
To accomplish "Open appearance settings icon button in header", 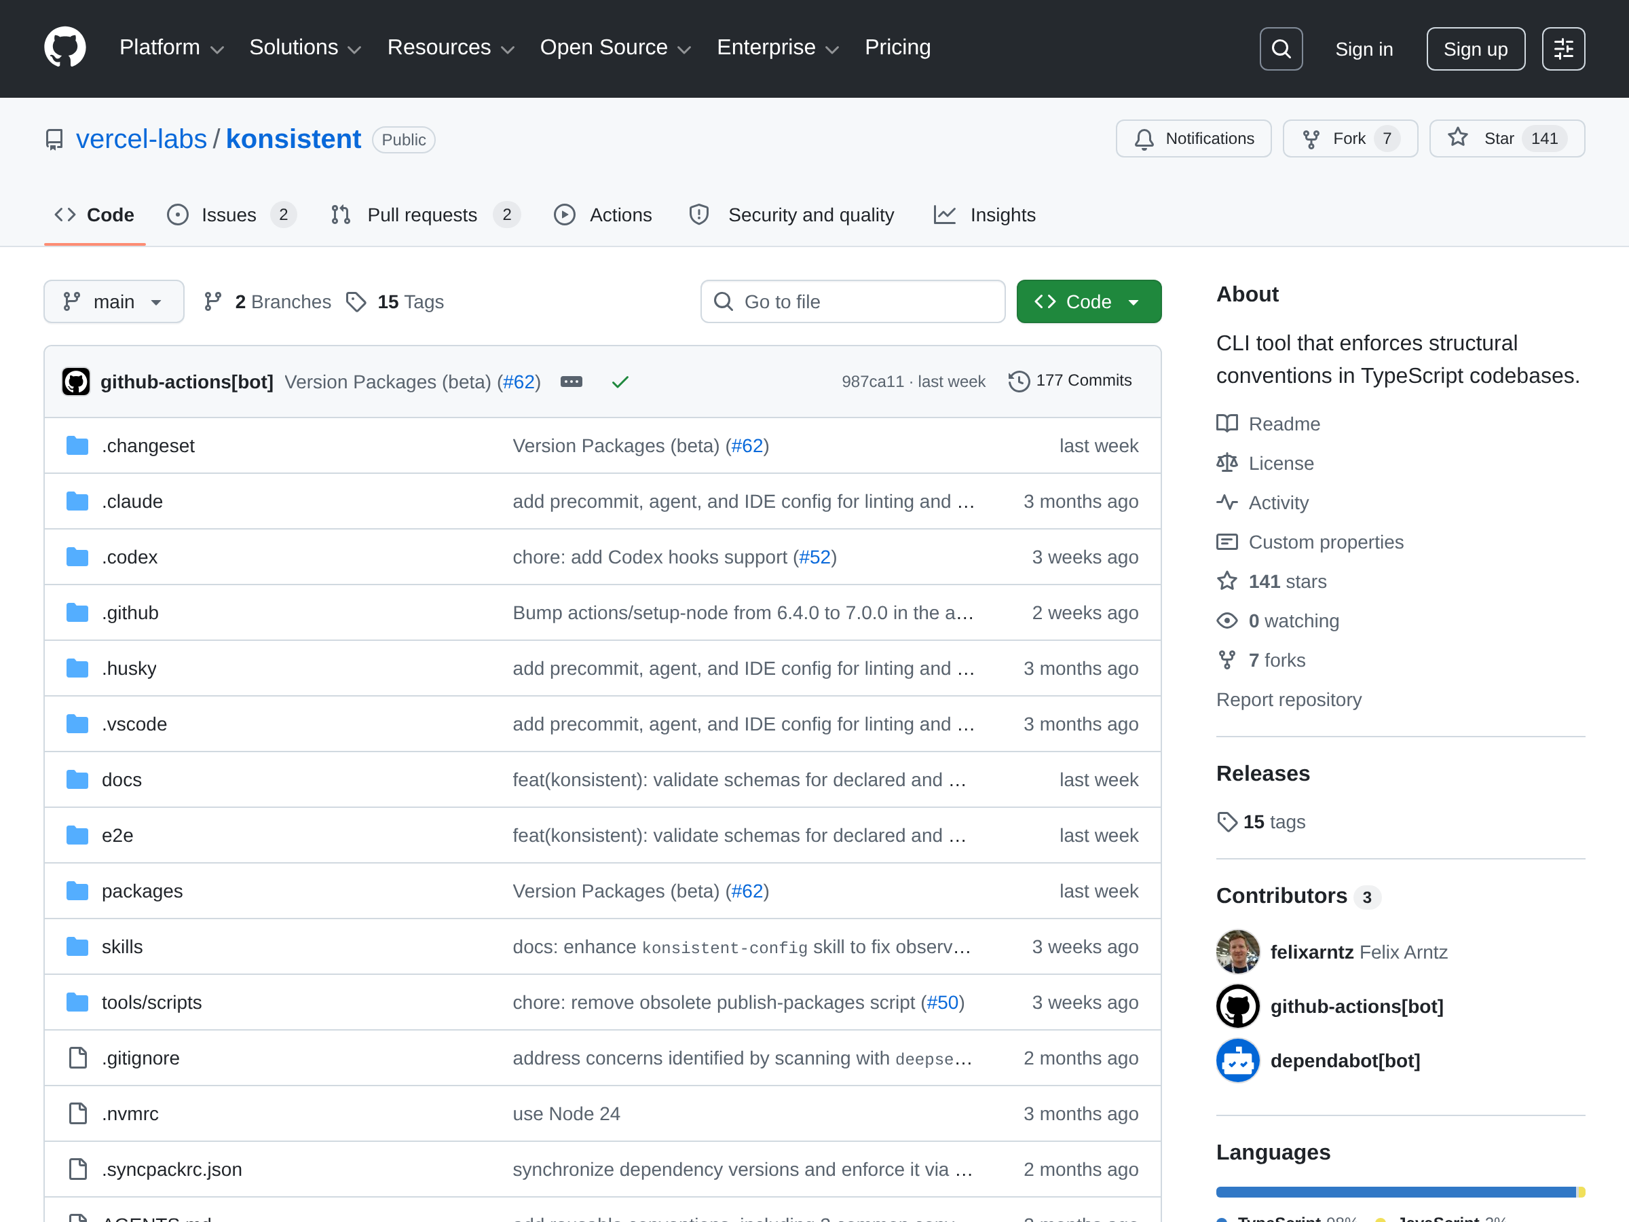I will point(1562,49).
